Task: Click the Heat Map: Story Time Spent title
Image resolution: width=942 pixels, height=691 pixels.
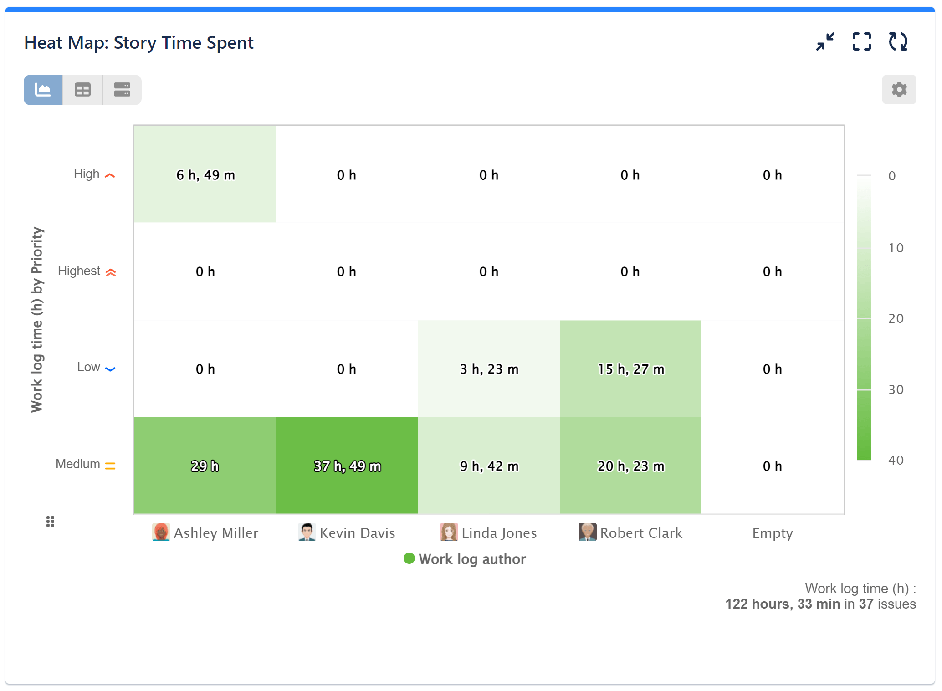Action: pos(138,42)
